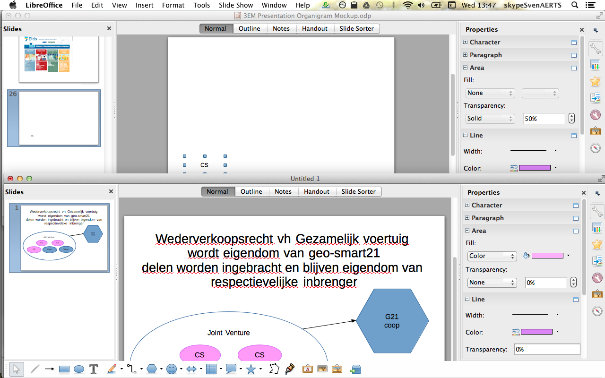
Task: Click pink fill color swatch in Untitled 1 Area
Action: (547, 256)
